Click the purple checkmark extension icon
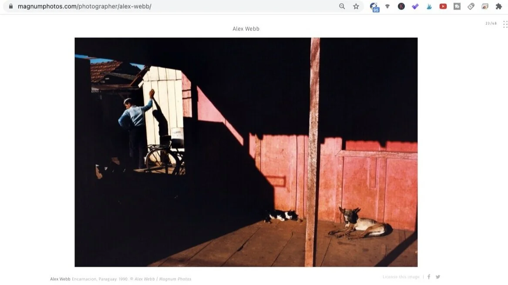508x285 pixels. point(415,6)
